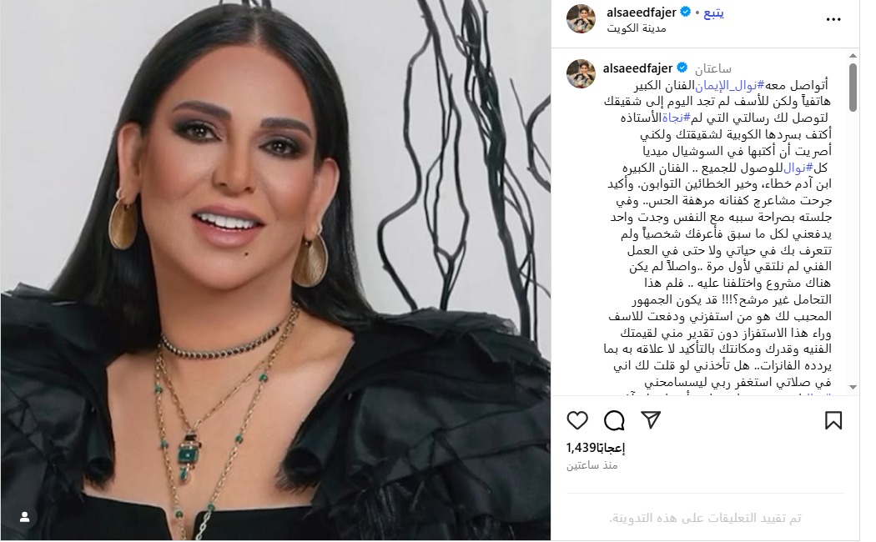
Task: Click caption scrollbar down arrow
Action: (x=853, y=387)
